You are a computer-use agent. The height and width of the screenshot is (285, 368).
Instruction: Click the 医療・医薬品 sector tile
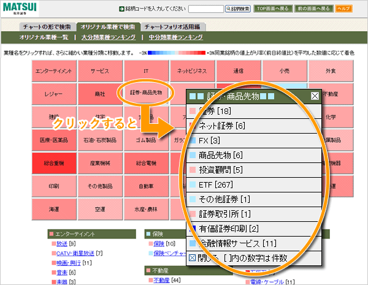coord(54,140)
